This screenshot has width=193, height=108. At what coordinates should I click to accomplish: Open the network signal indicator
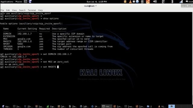pos(181,1)
